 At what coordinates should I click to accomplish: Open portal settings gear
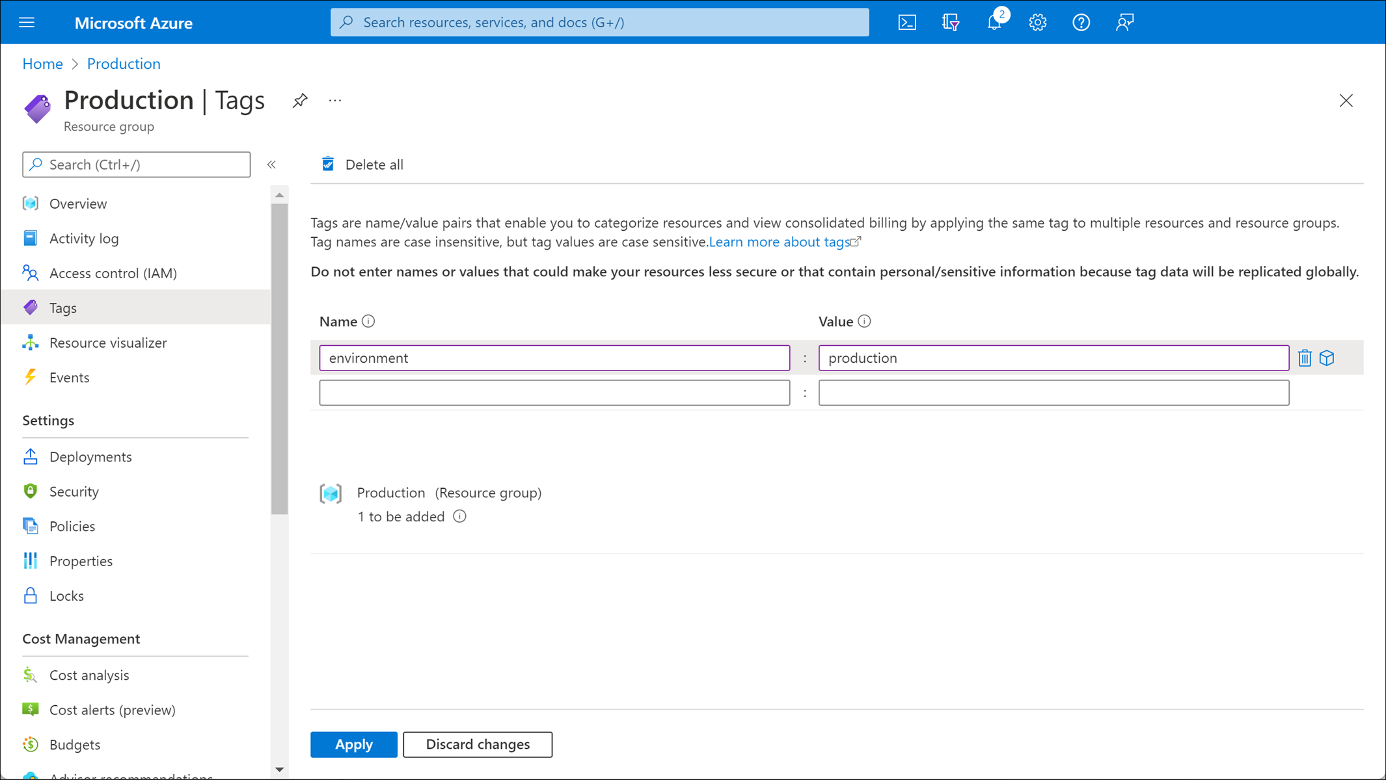1037,23
